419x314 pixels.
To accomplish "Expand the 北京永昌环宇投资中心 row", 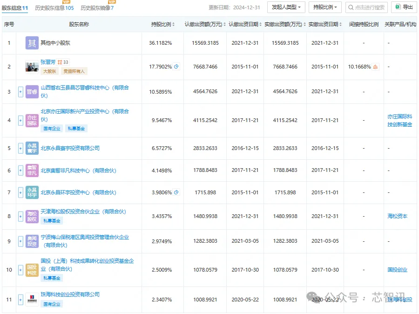I will [20, 192].
